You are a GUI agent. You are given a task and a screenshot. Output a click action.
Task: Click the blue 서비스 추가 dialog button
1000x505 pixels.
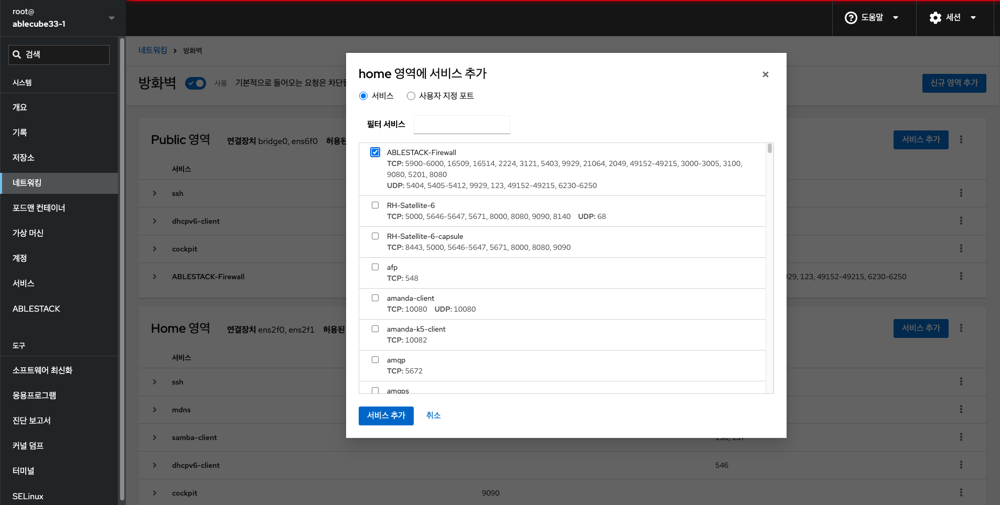tap(386, 415)
